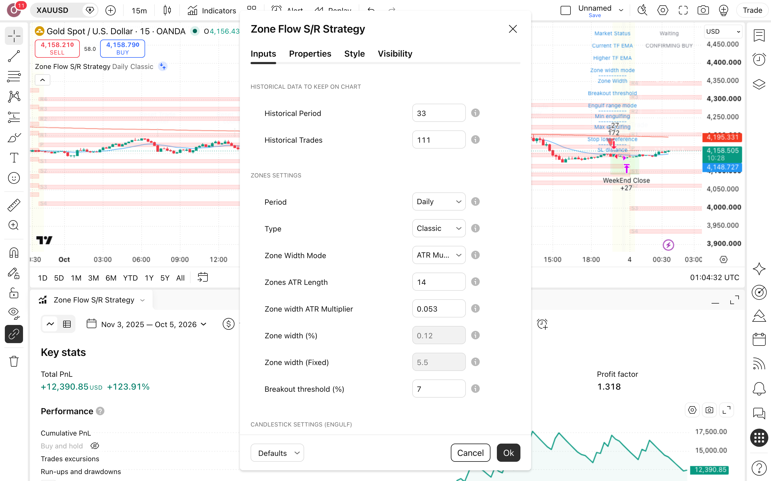
Task: Hide all drawings with eye icon
Action: pyautogui.click(x=14, y=313)
